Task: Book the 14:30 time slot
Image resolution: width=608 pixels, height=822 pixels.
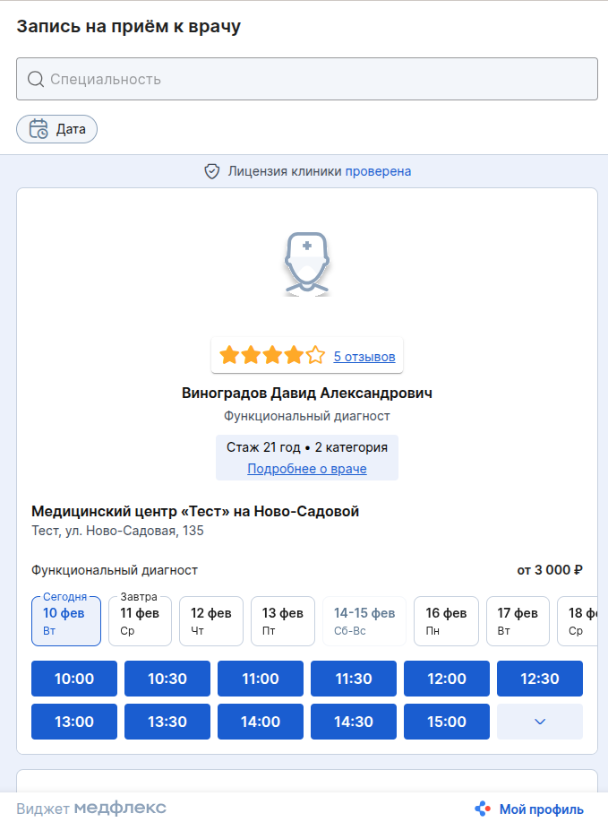Action: [x=354, y=722]
